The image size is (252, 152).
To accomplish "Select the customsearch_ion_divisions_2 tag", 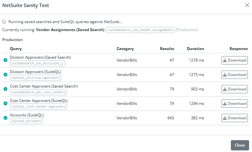I will click(x=38, y=63).
